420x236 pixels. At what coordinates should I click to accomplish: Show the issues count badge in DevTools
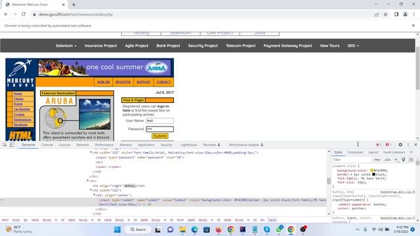pyautogui.click(x=388, y=144)
